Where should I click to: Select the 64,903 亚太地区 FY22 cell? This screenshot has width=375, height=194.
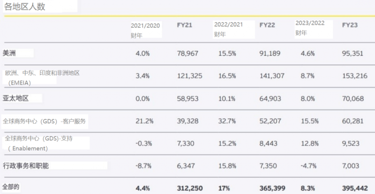269,99
